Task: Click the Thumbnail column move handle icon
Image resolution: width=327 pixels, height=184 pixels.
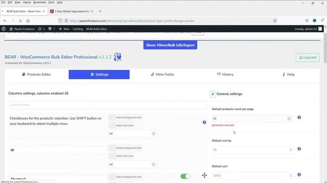Action: 204,175
